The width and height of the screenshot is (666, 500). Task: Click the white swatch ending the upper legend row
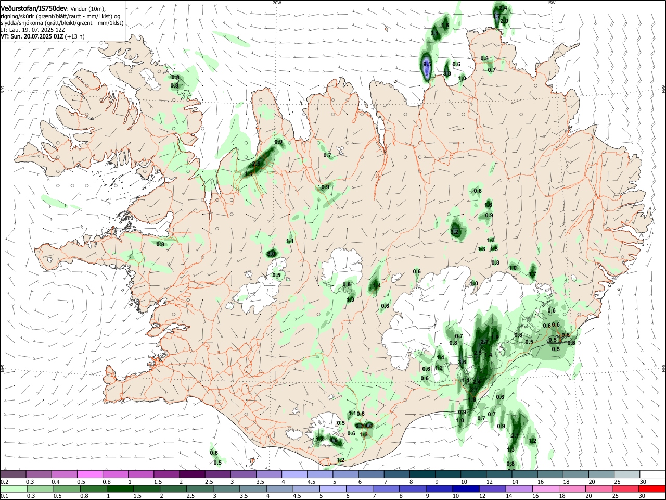coord(652,474)
